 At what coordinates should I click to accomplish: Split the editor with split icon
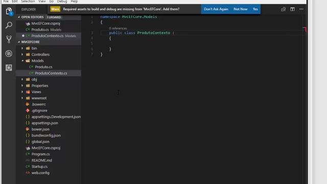[x=292, y=9]
